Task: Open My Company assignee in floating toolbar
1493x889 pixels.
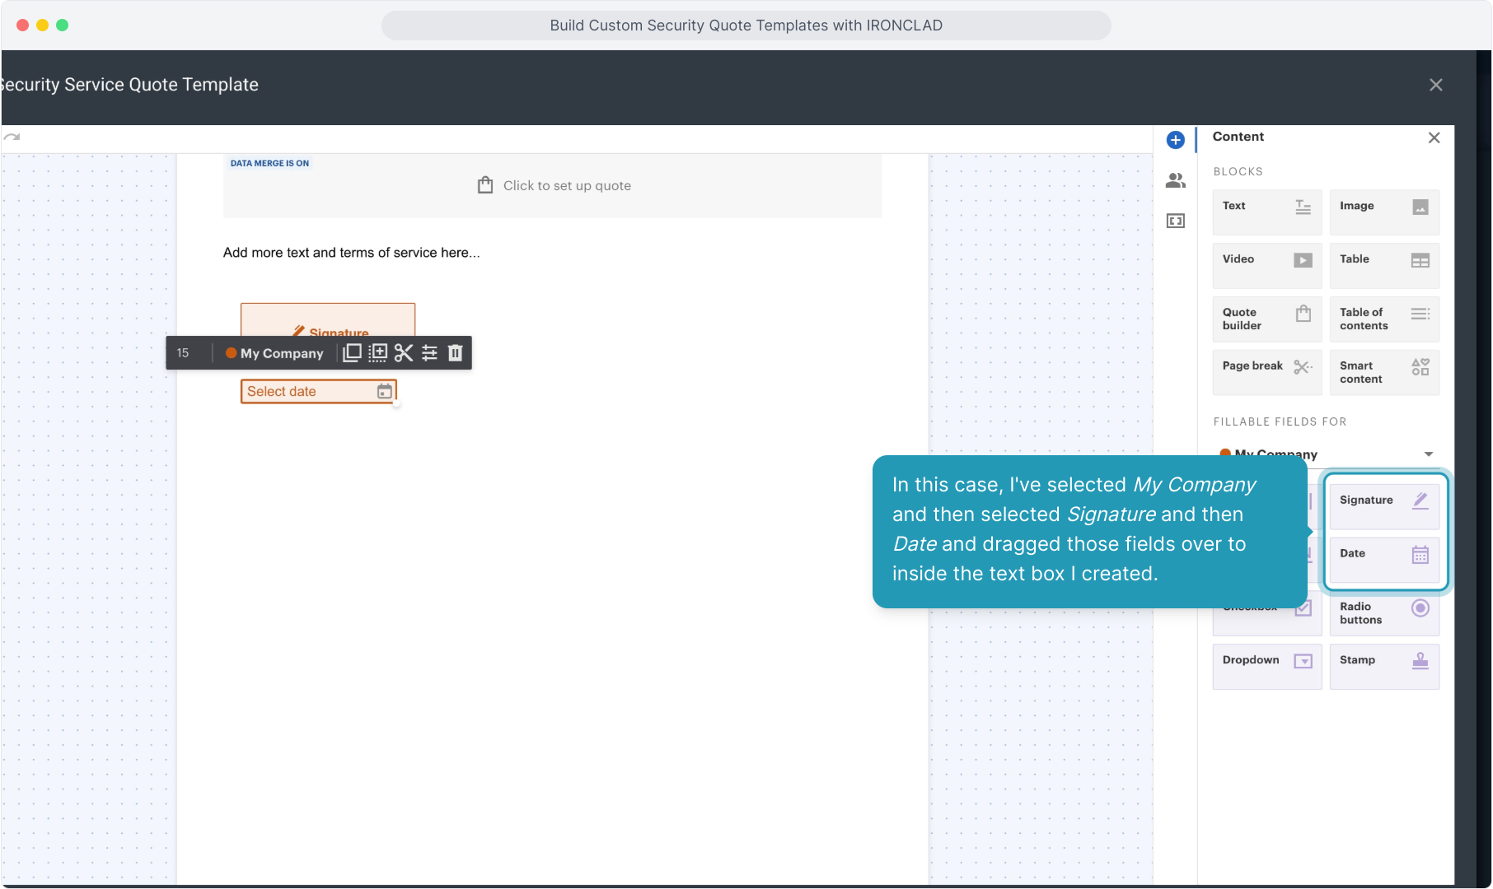Action: point(274,353)
